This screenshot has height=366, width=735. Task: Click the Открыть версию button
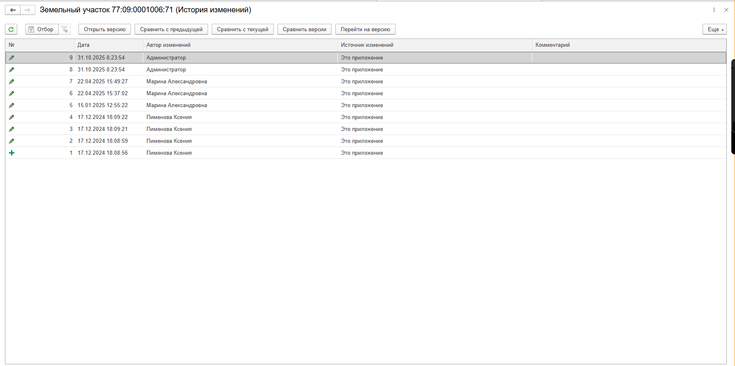(x=105, y=29)
